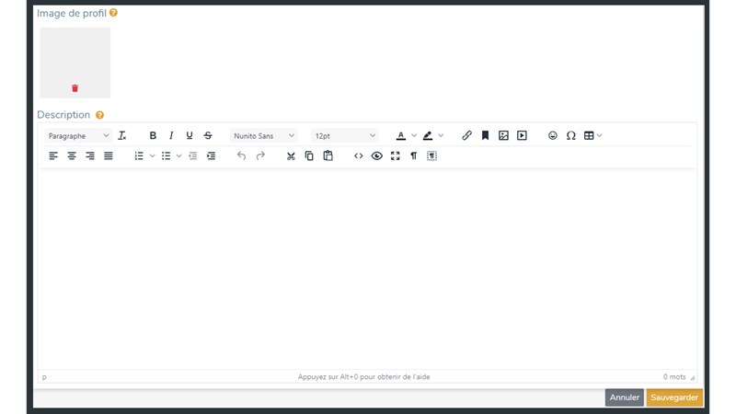Click the editor resize handle
Image resolution: width=736 pixels, height=414 pixels.
pyautogui.click(x=693, y=377)
